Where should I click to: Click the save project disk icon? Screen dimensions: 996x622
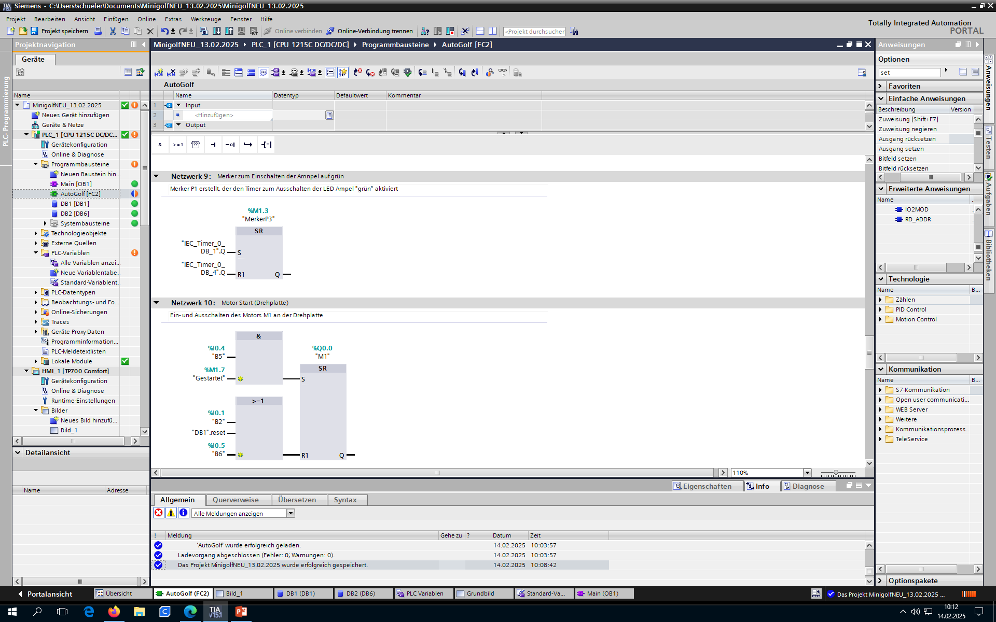34,31
